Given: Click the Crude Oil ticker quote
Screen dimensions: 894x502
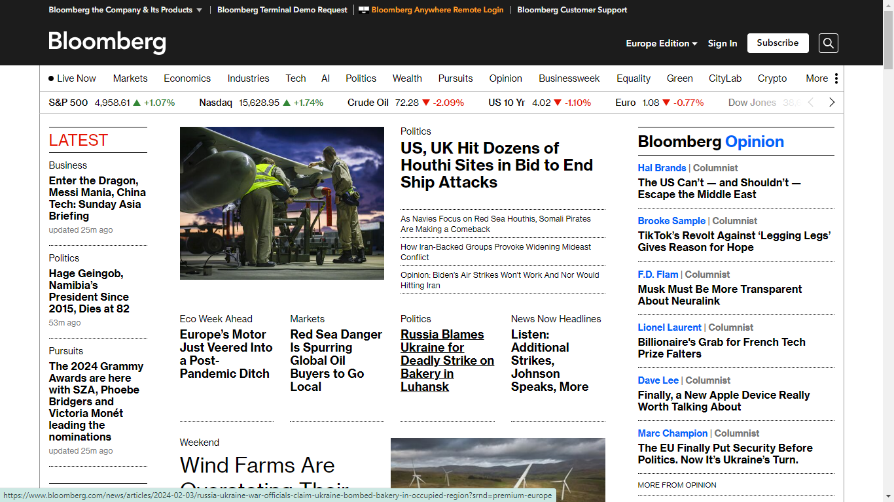Looking at the screenshot, I should (x=406, y=103).
